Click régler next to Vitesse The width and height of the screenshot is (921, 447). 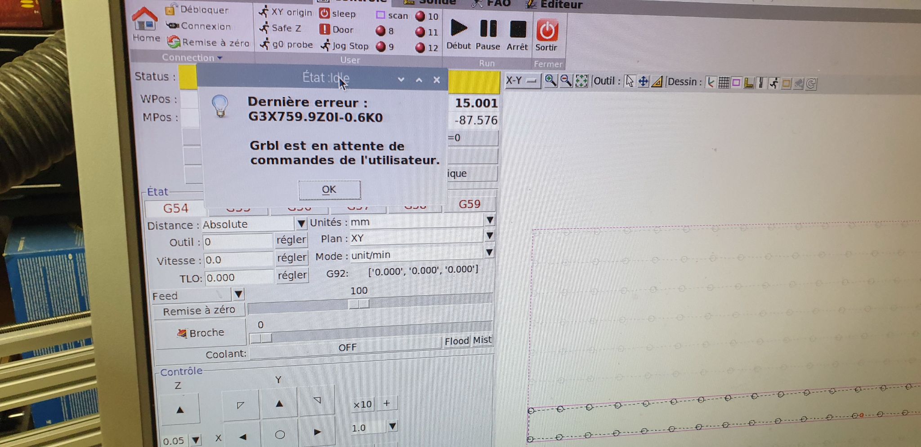292,257
